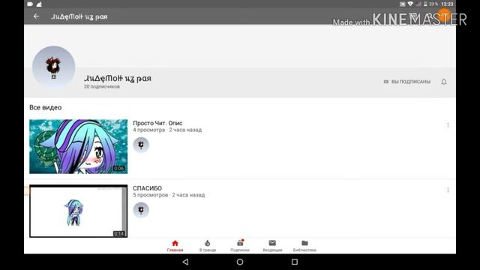
Task: Go to the Главная home tab
Action: coord(175,246)
